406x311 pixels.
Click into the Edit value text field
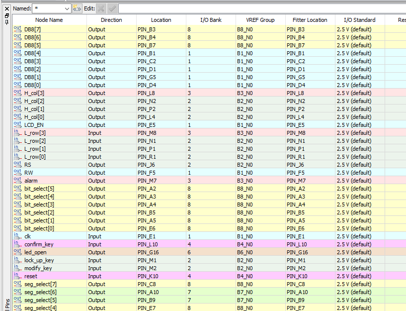(x=262, y=9)
